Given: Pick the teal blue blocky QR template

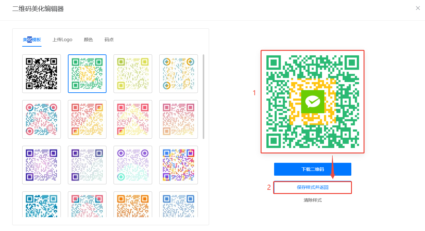Looking at the screenshot, I should point(42,205).
